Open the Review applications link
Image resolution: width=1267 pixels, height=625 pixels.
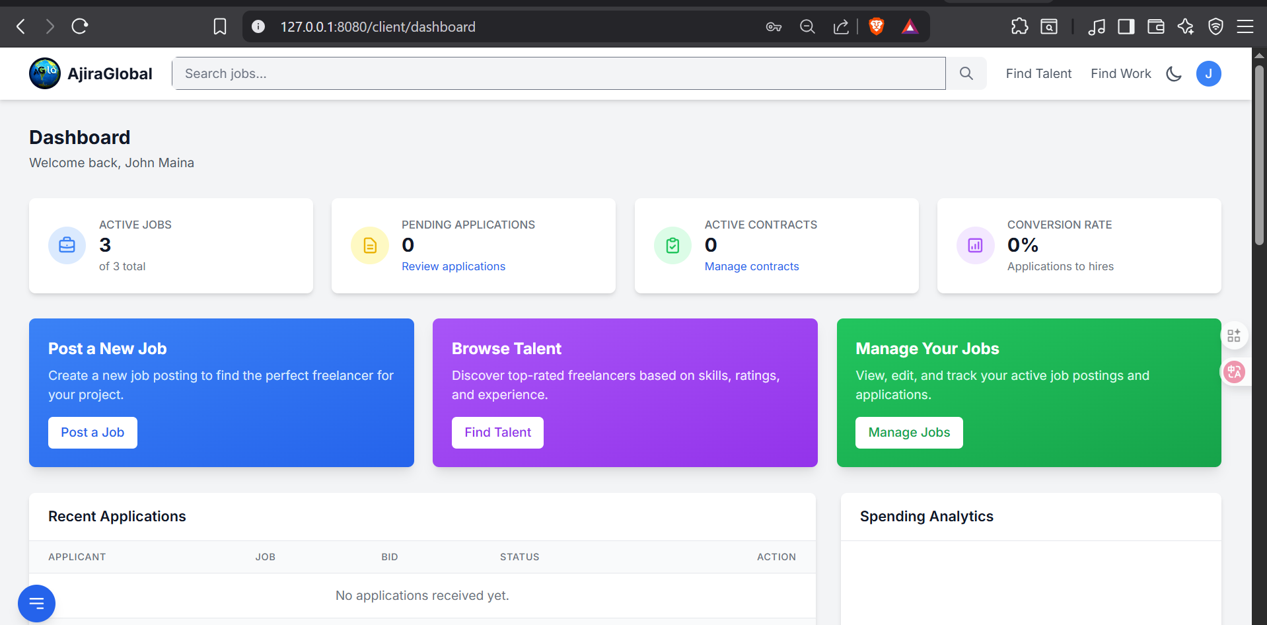453,266
